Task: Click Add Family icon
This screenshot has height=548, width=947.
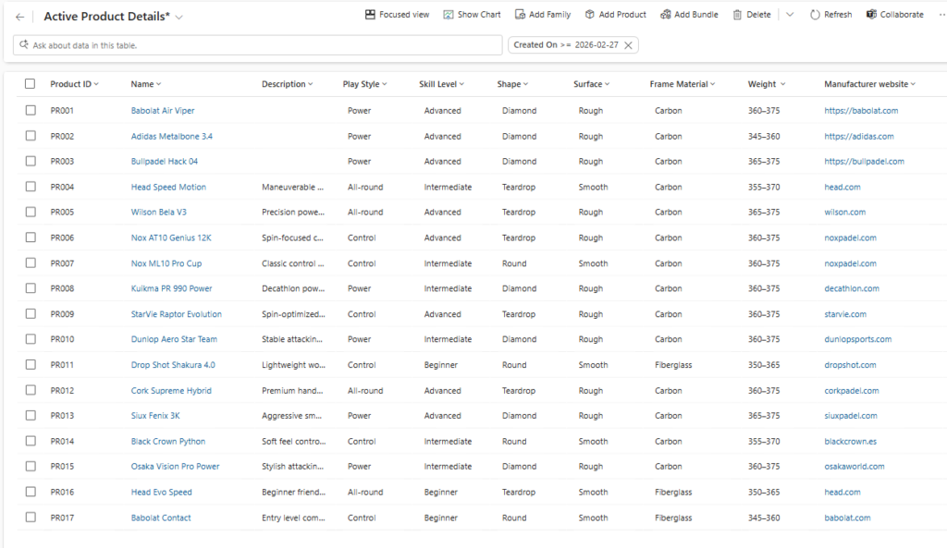Action: point(521,14)
